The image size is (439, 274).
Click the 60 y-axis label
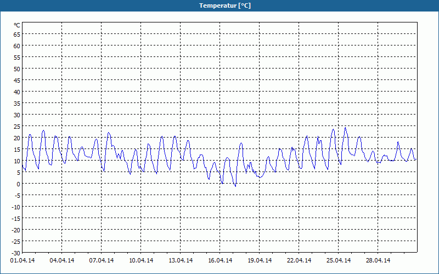pyautogui.click(x=17, y=46)
